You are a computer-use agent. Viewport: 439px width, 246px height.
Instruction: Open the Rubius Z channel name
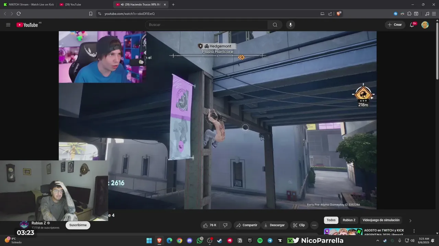point(39,223)
